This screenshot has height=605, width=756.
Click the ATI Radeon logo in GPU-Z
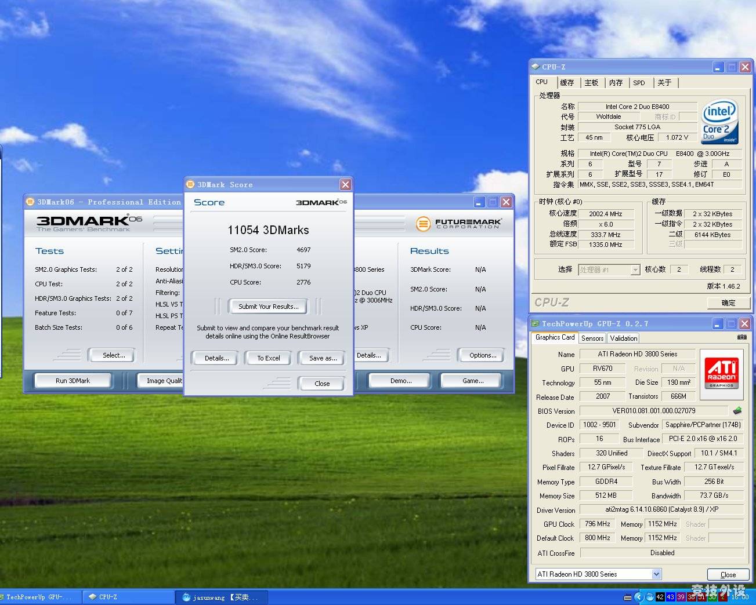pos(721,374)
